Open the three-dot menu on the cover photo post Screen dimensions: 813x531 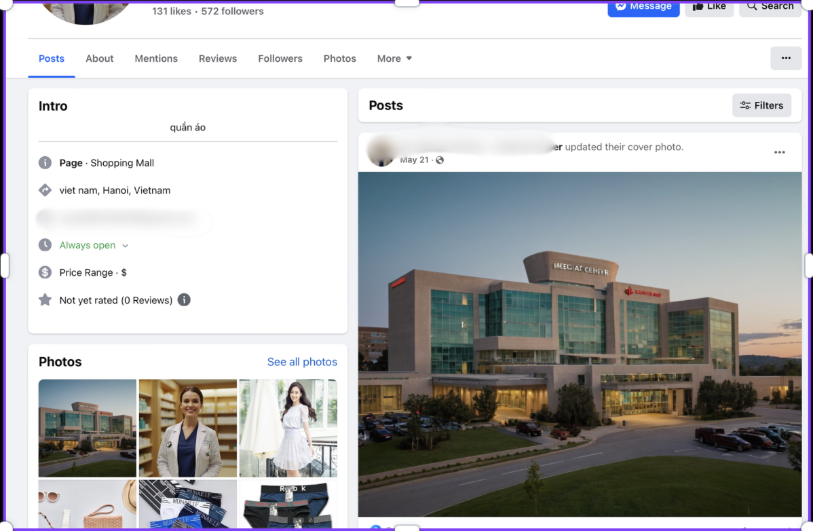779,152
